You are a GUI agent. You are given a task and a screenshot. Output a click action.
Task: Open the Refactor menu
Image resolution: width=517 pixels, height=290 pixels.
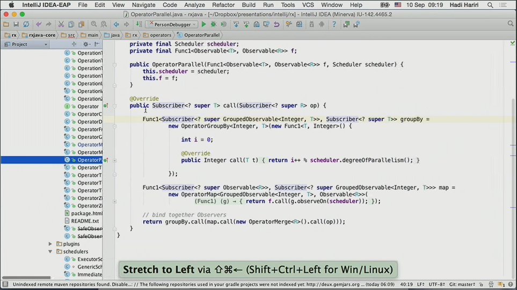pos(223,5)
